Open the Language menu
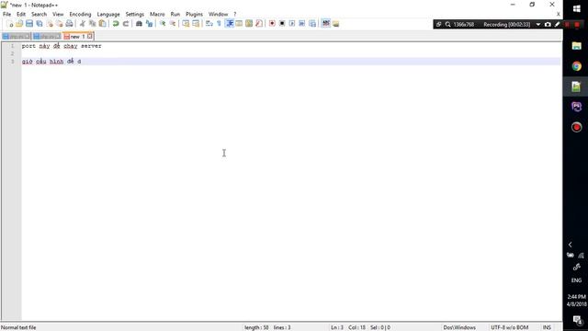Screen dimensions: 588x331 [x=108, y=15]
